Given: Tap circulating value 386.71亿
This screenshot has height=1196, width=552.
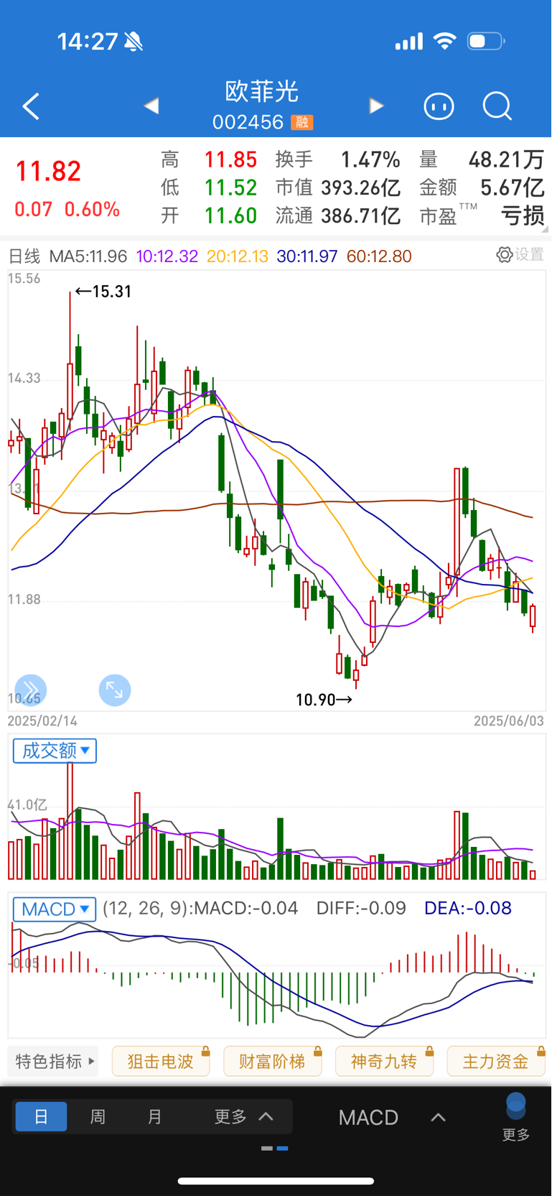Looking at the screenshot, I should click(x=361, y=215).
